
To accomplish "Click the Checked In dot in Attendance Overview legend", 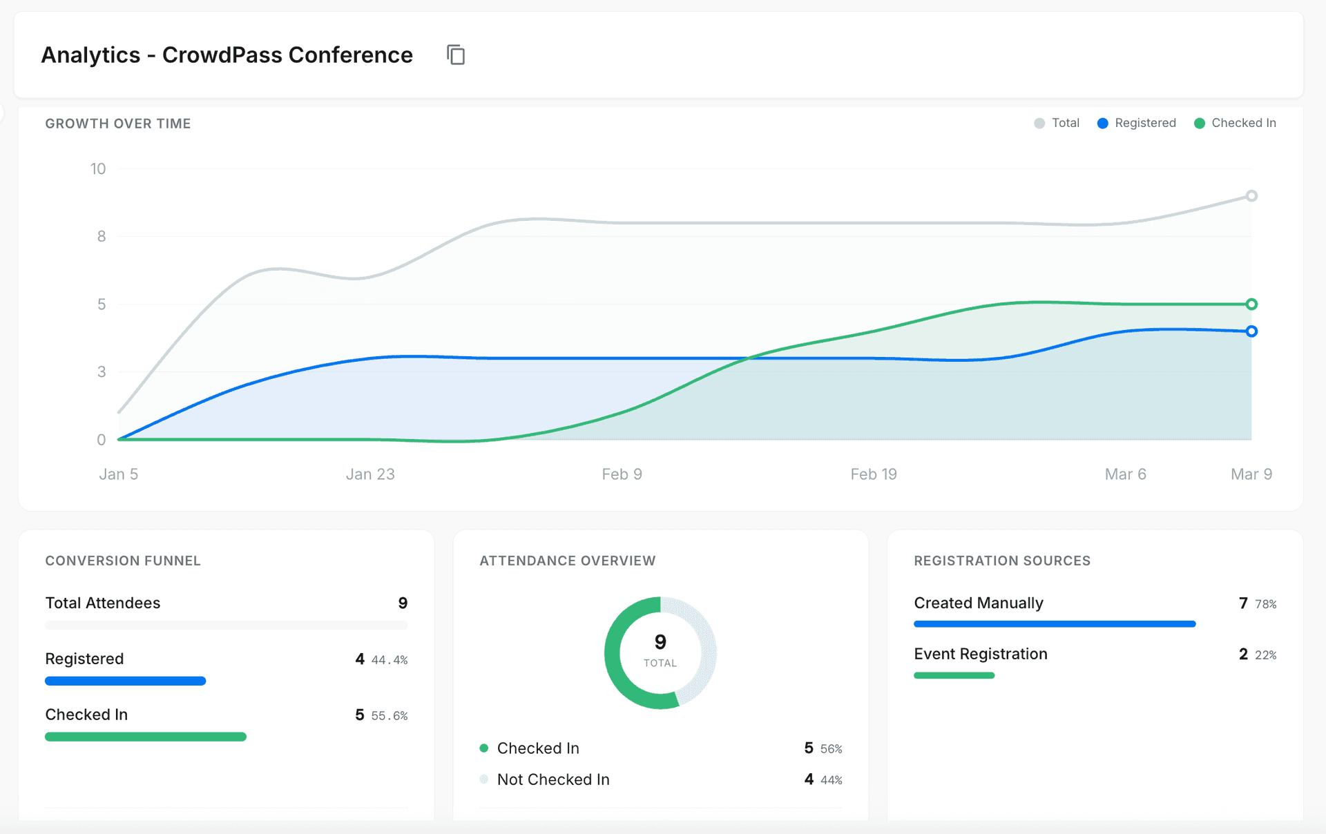I will (x=484, y=748).
